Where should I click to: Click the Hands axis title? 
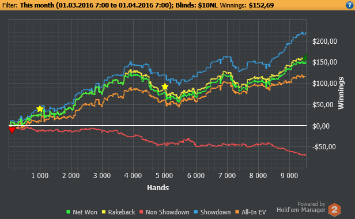tap(158, 187)
